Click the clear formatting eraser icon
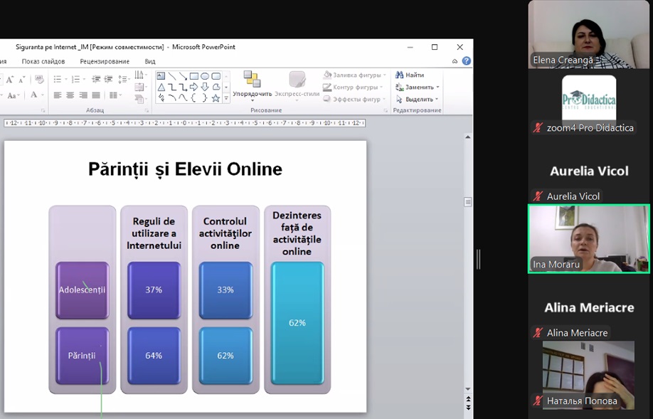 (x=39, y=79)
